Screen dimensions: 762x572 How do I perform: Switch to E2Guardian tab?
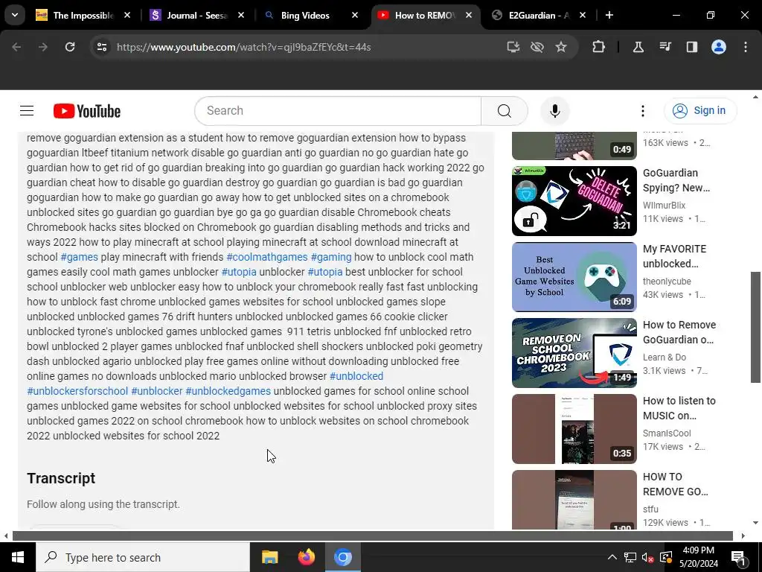tap(539, 15)
